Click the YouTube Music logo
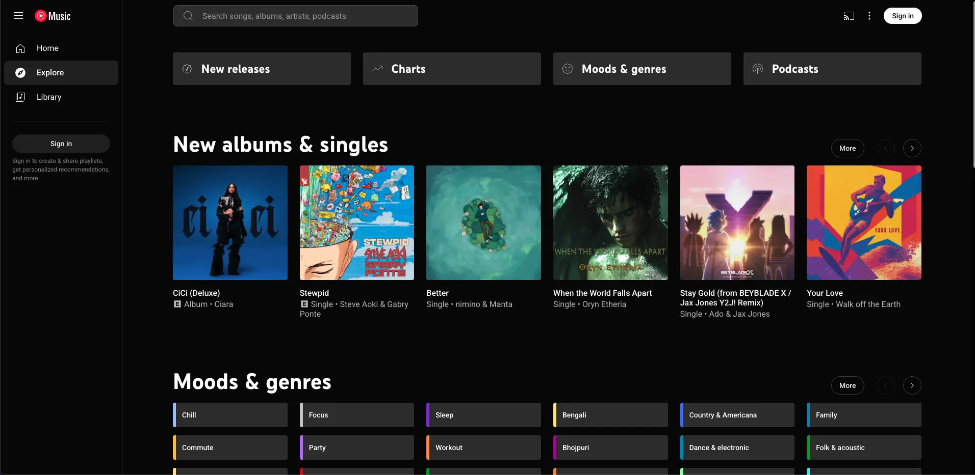The height and width of the screenshot is (475, 975). pos(53,16)
